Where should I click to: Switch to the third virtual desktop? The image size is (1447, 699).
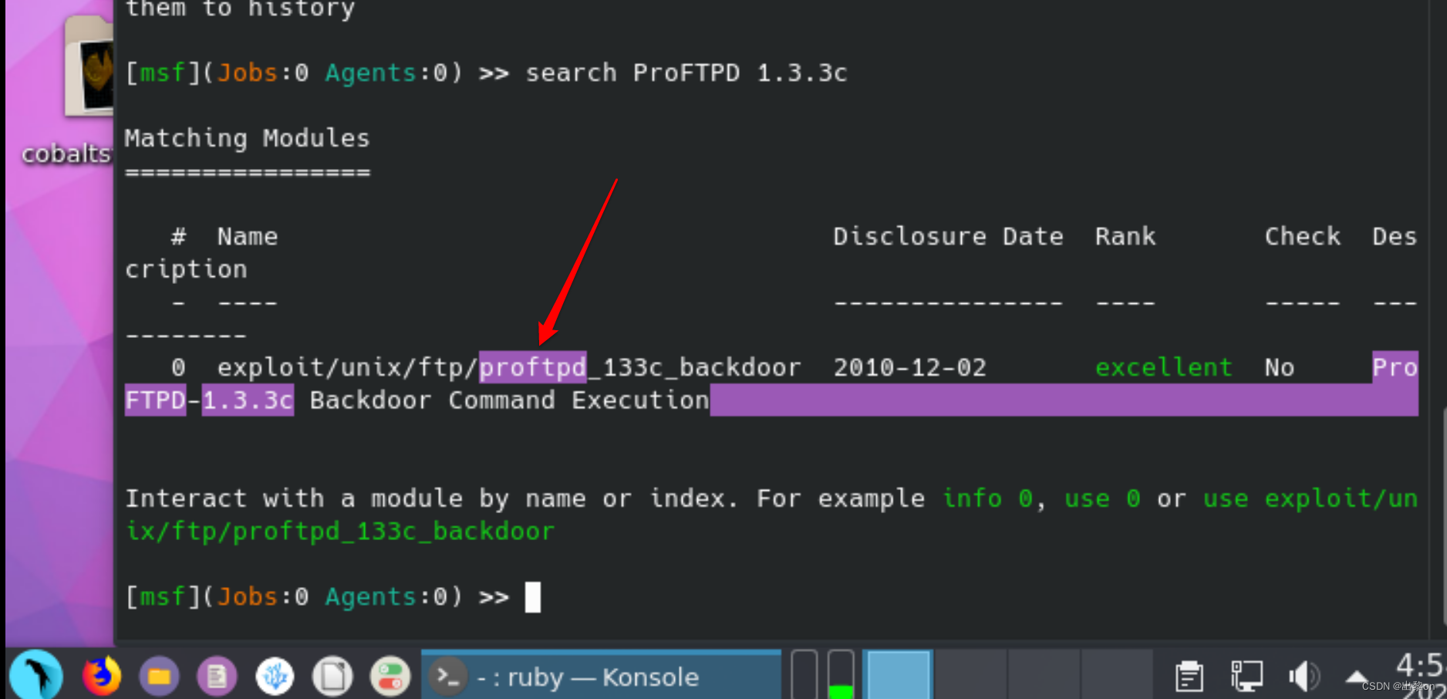[x=1043, y=675]
